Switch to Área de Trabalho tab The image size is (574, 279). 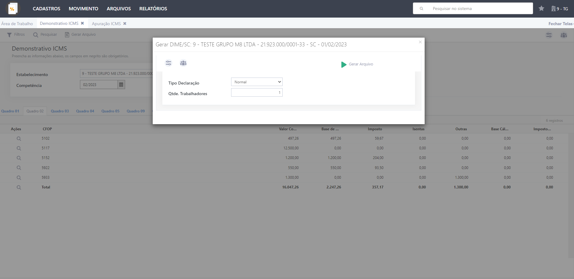tap(17, 24)
